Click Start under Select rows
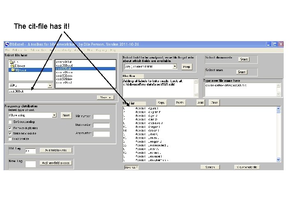This screenshot has width=296, height=222. [242, 72]
